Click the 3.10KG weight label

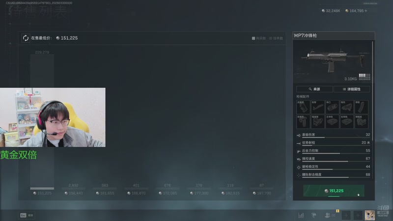(x=350, y=79)
